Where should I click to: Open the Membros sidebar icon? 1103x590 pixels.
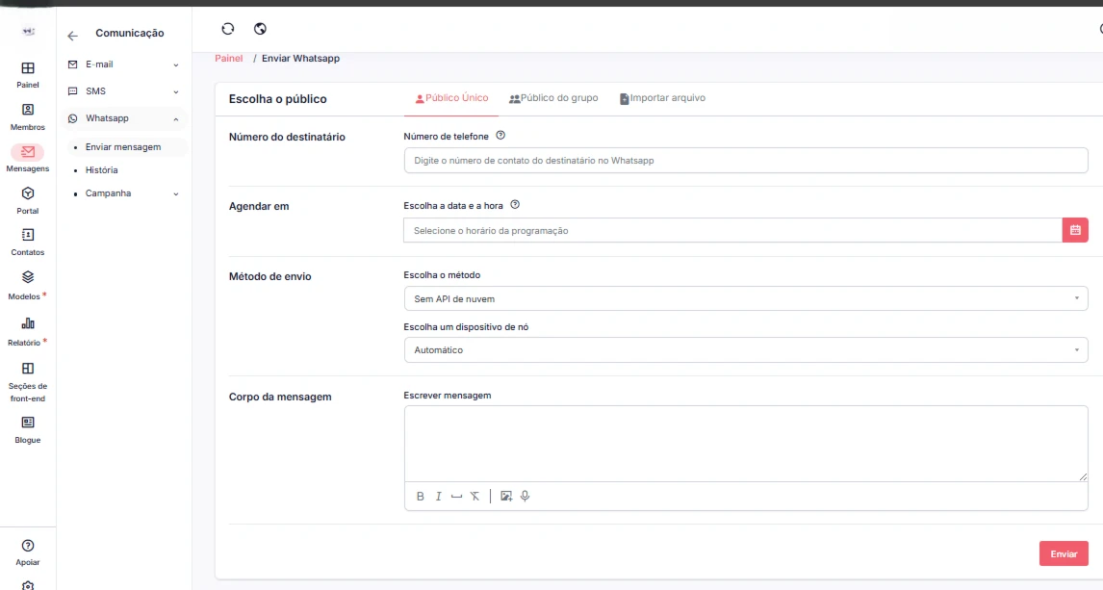click(x=28, y=110)
